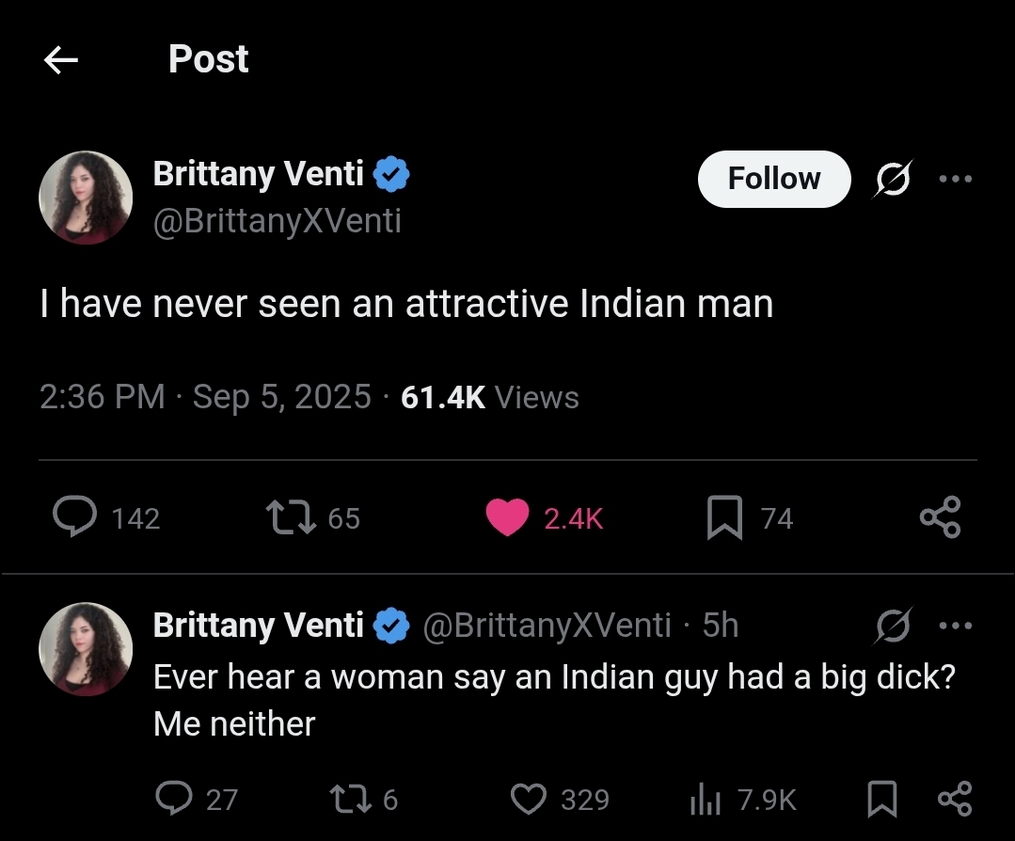Click the Grok icon beside Follow

tap(892, 179)
